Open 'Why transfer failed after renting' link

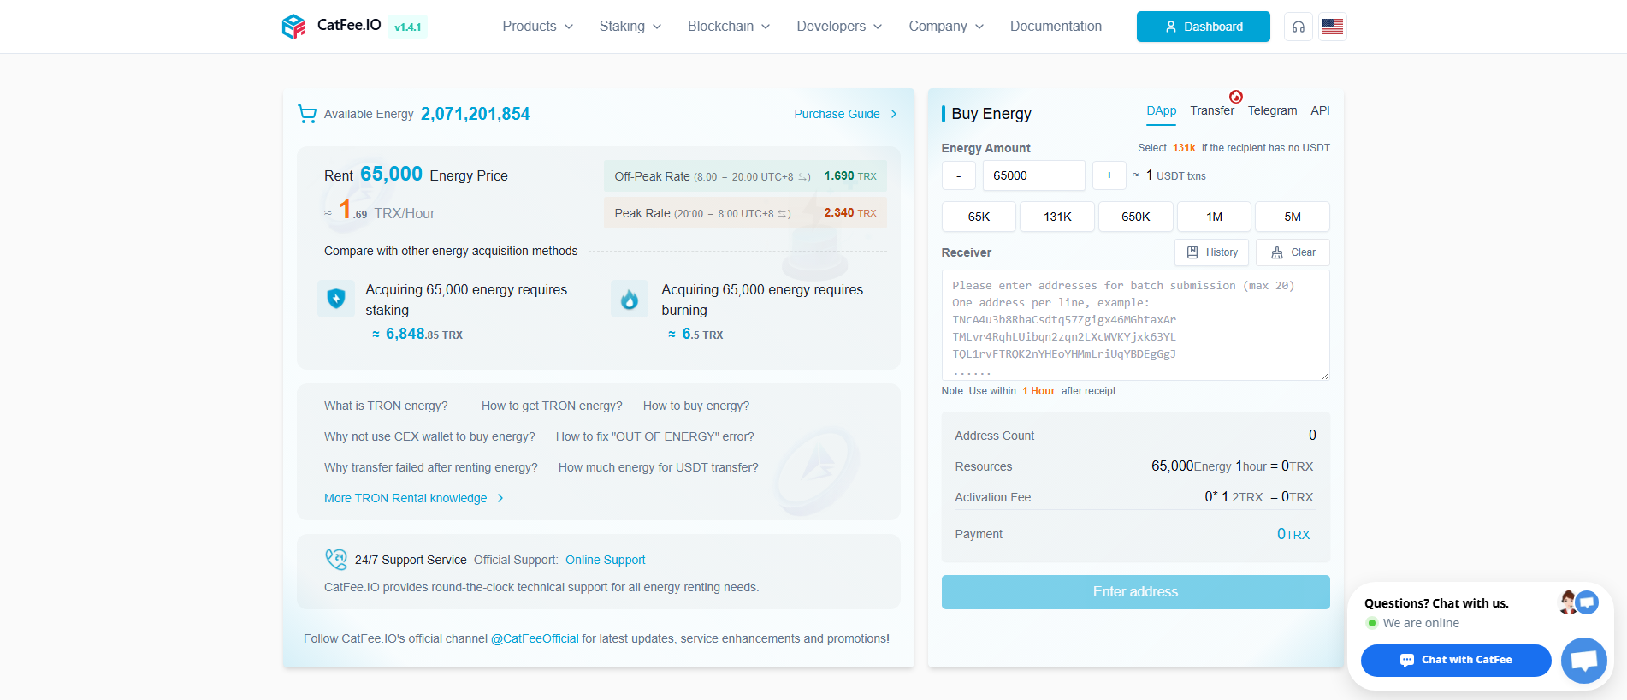click(431, 467)
